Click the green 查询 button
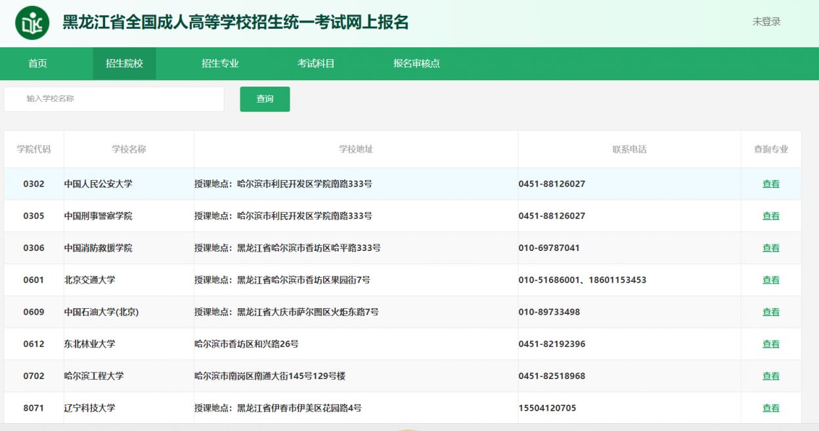The height and width of the screenshot is (431, 819). tap(265, 99)
